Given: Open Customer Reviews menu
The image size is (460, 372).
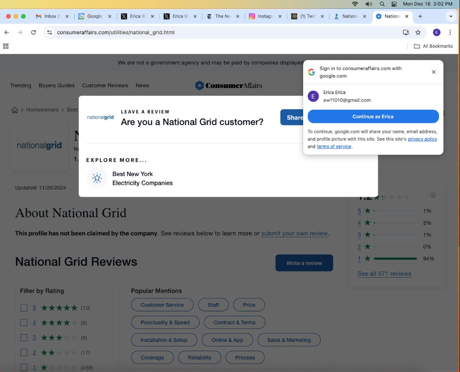Looking at the screenshot, I should 105,85.
